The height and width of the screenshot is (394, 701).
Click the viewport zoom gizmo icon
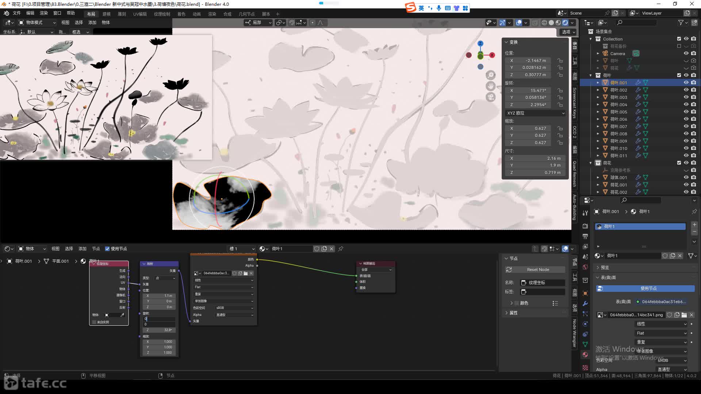click(x=491, y=75)
